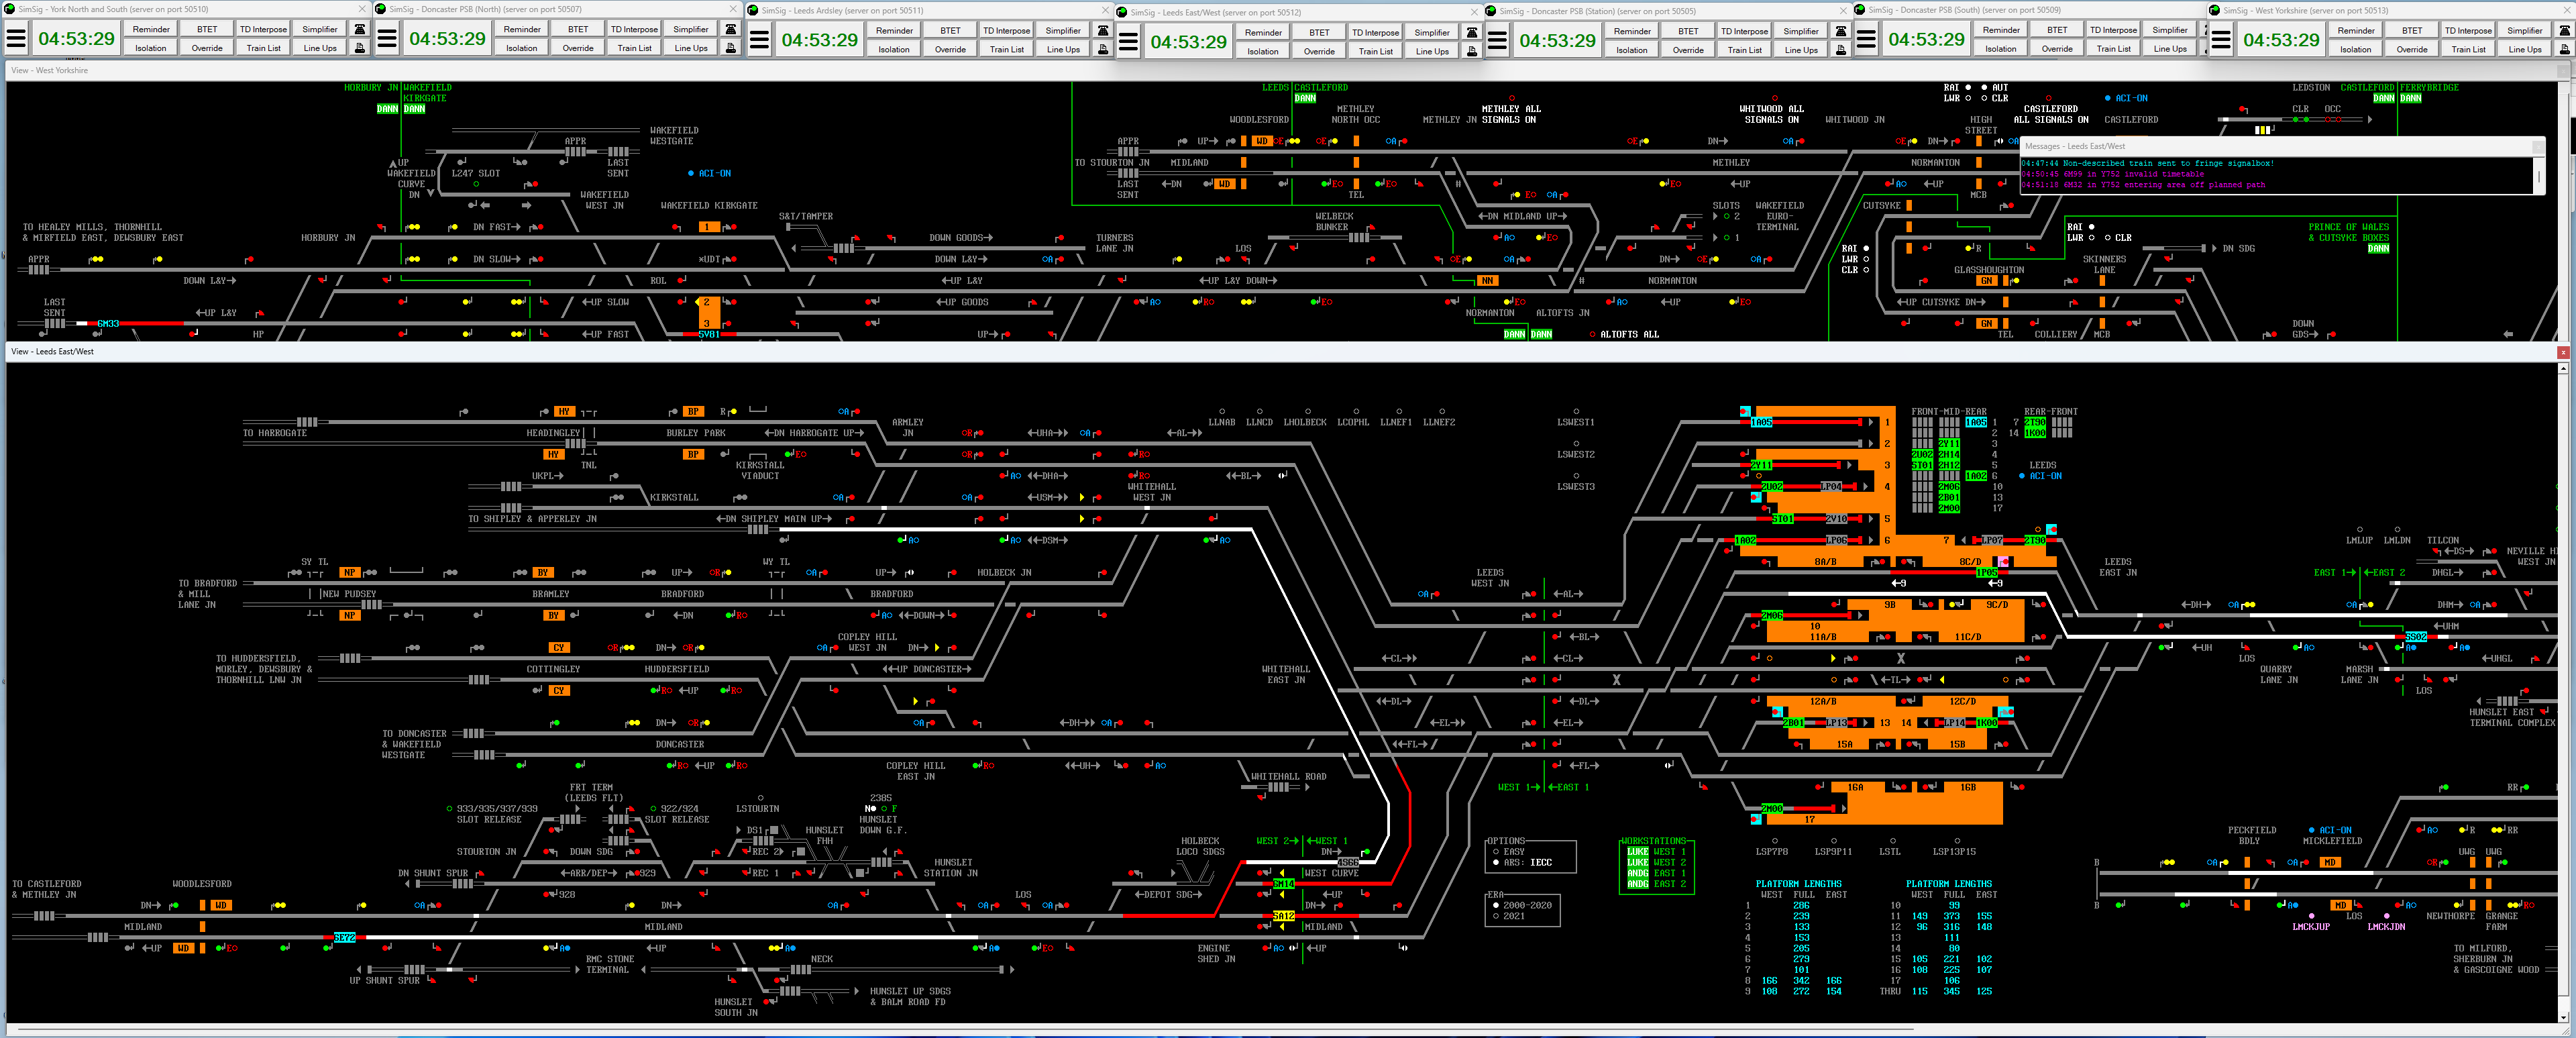Click telephone icon in Doncaster PSB (North)
2576x1038 pixels.
[731, 29]
